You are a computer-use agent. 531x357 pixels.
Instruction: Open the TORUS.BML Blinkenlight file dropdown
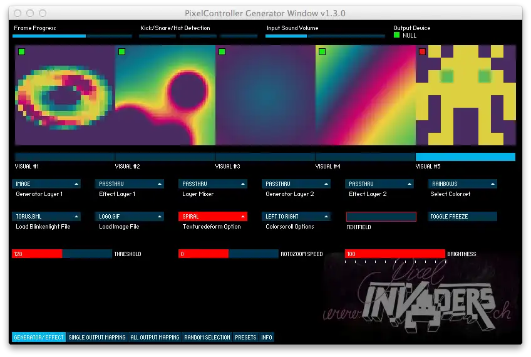click(46, 217)
